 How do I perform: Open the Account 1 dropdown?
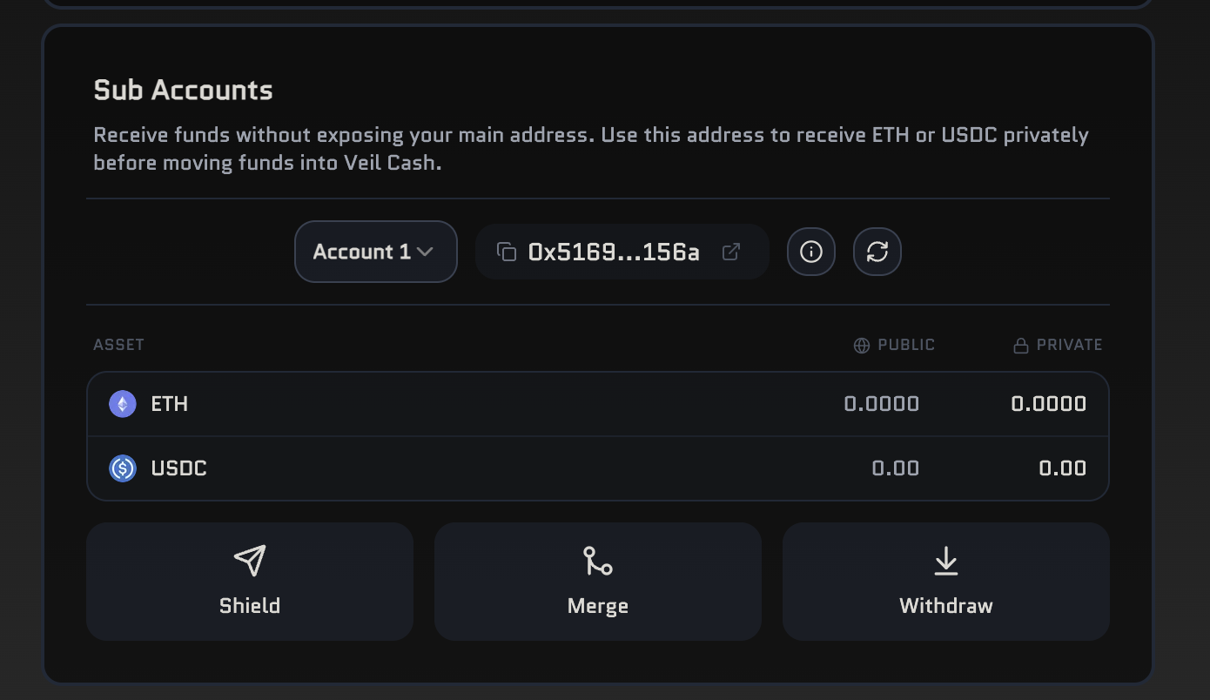[x=375, y=251]
